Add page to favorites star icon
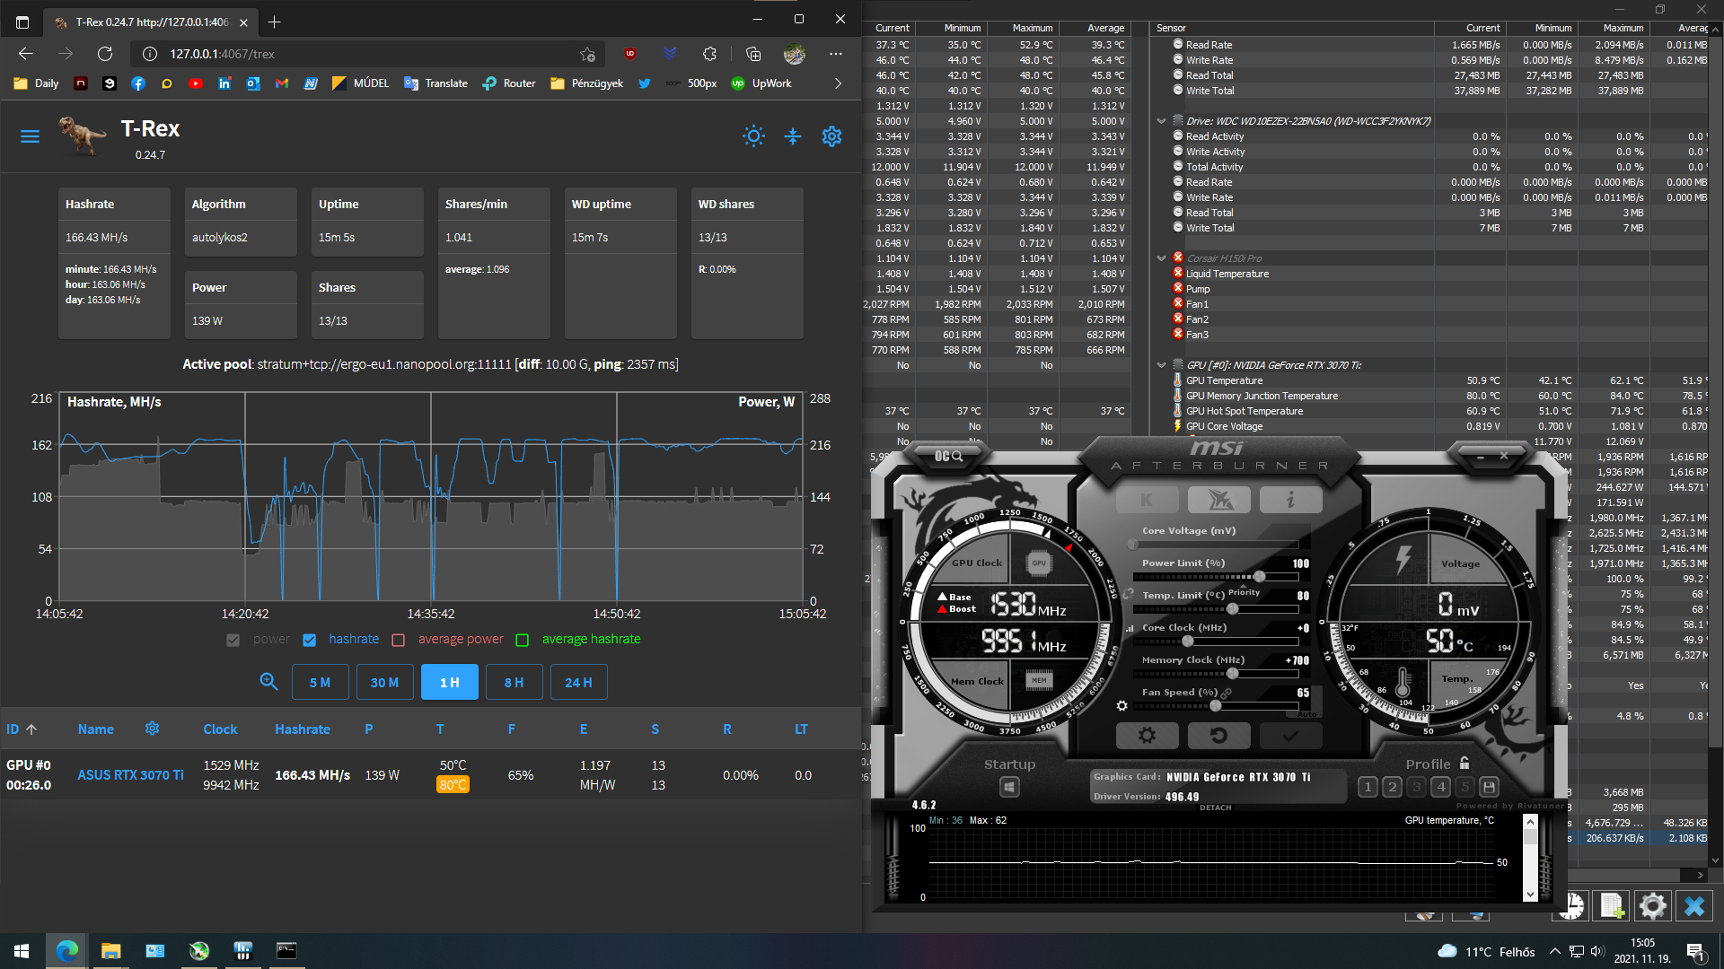The height and width of the screenshot is (969, 1724). click(x=587, y=54)
